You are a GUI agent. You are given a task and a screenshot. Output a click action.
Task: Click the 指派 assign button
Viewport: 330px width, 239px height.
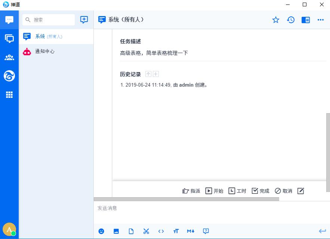(191, 191)
